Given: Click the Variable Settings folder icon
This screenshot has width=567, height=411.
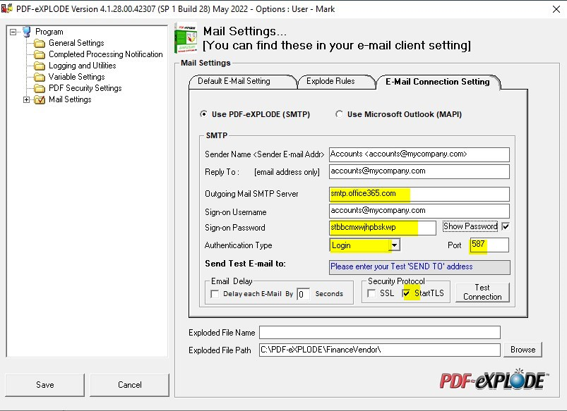Looking at the screenshot, I should click(x=40, y=77).
